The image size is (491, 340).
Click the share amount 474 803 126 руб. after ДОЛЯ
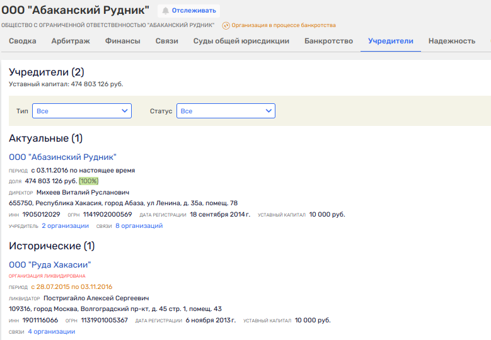(x=51, y=181)
